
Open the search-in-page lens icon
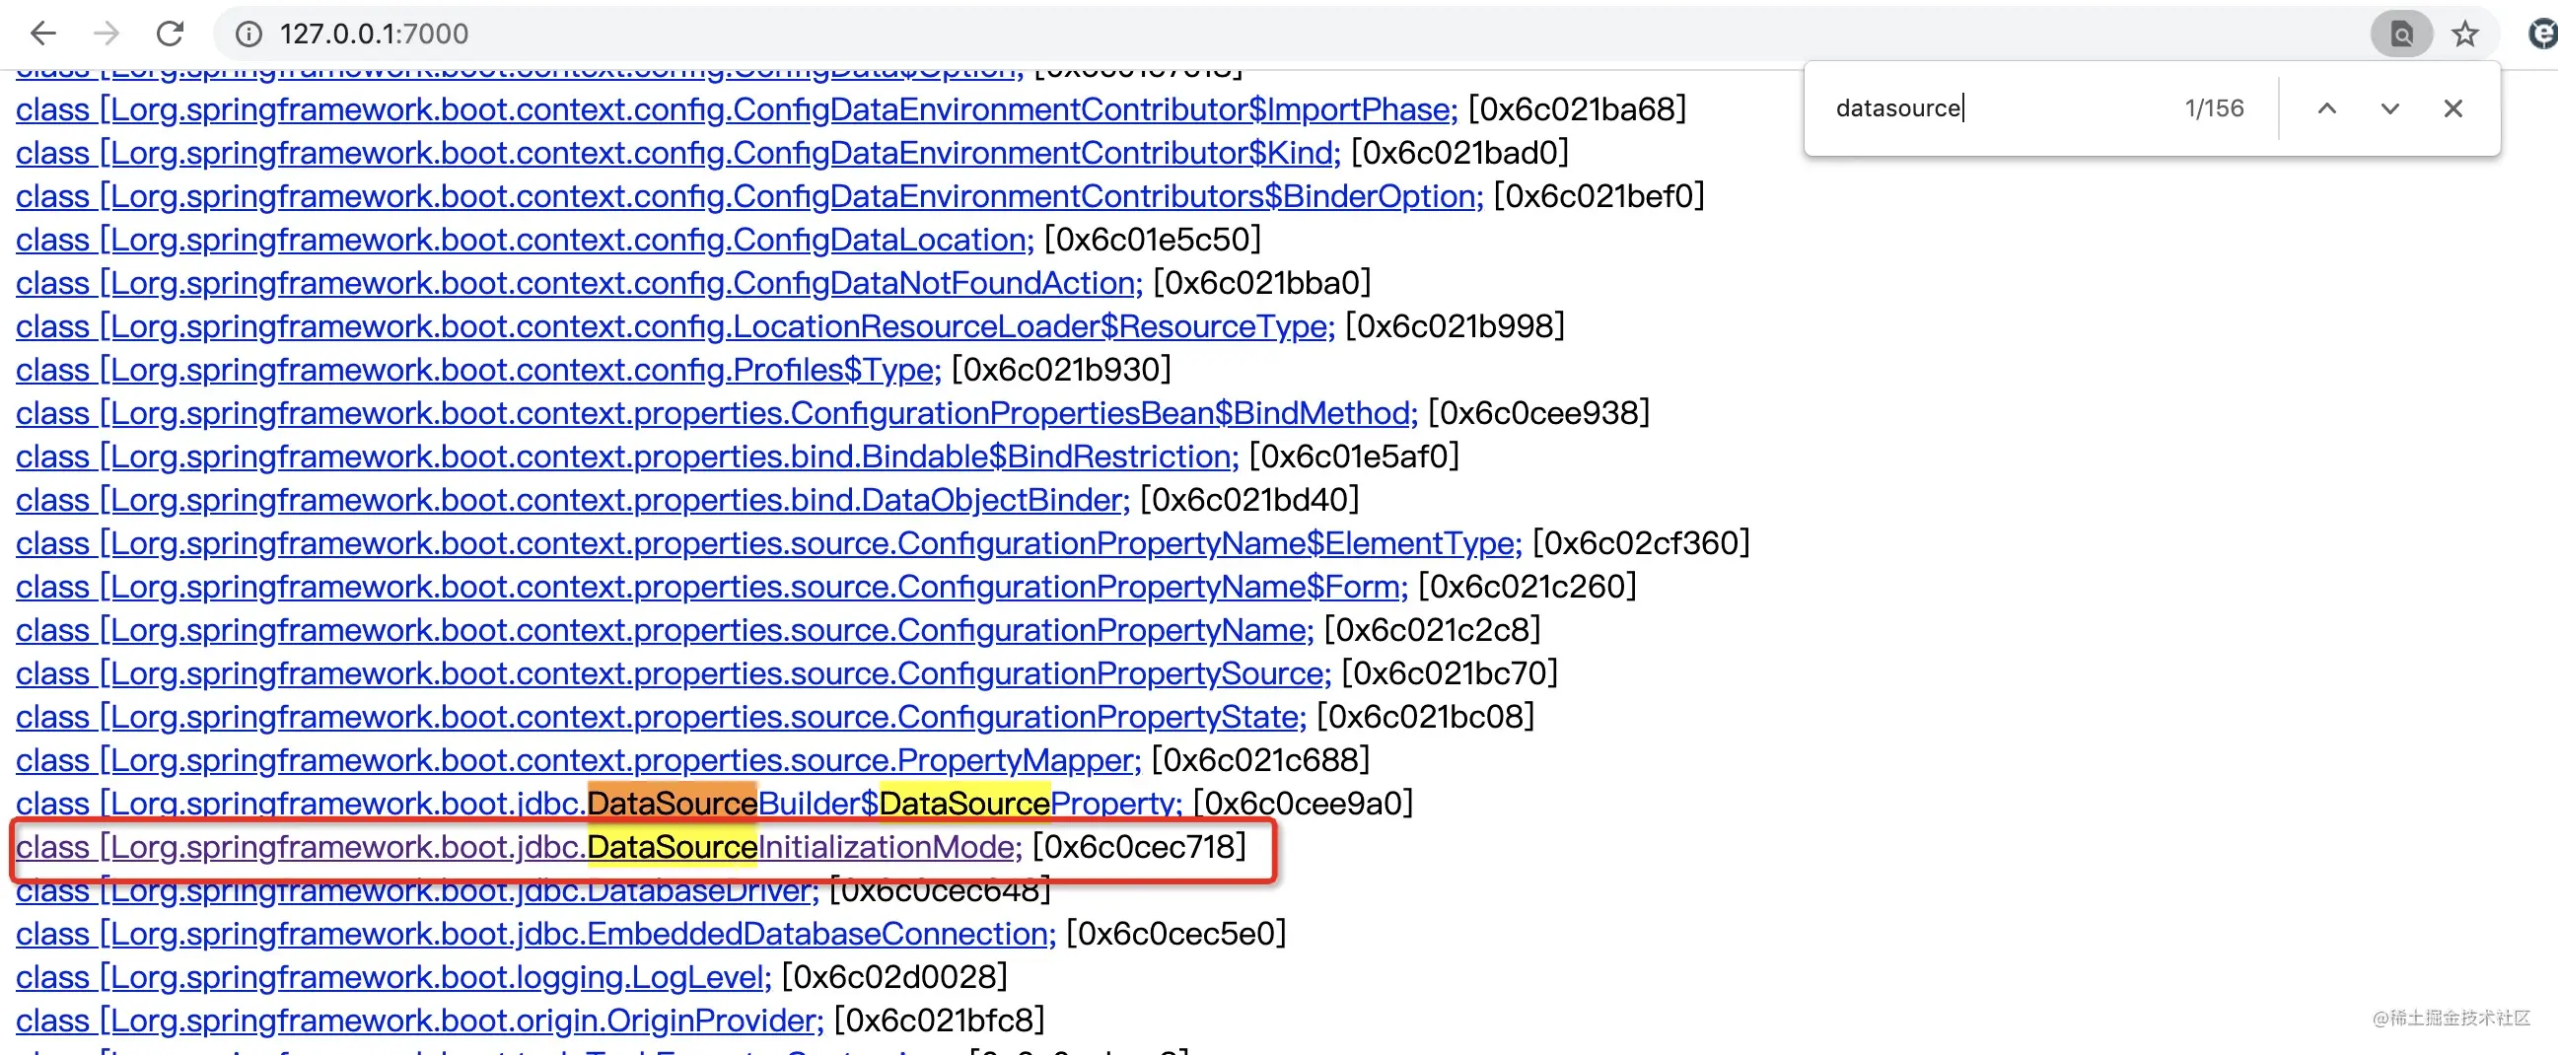(2401, 34)
